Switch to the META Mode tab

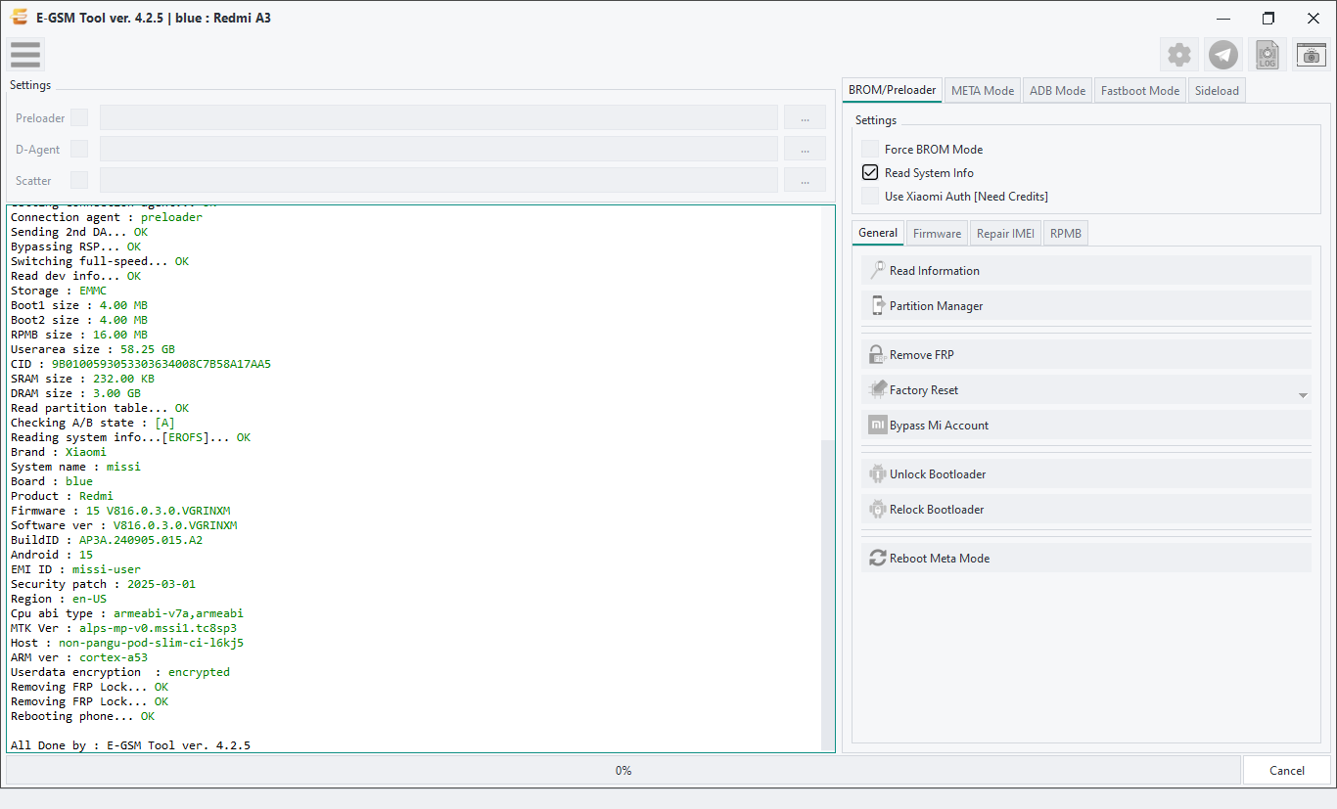[x=983, y=91]
